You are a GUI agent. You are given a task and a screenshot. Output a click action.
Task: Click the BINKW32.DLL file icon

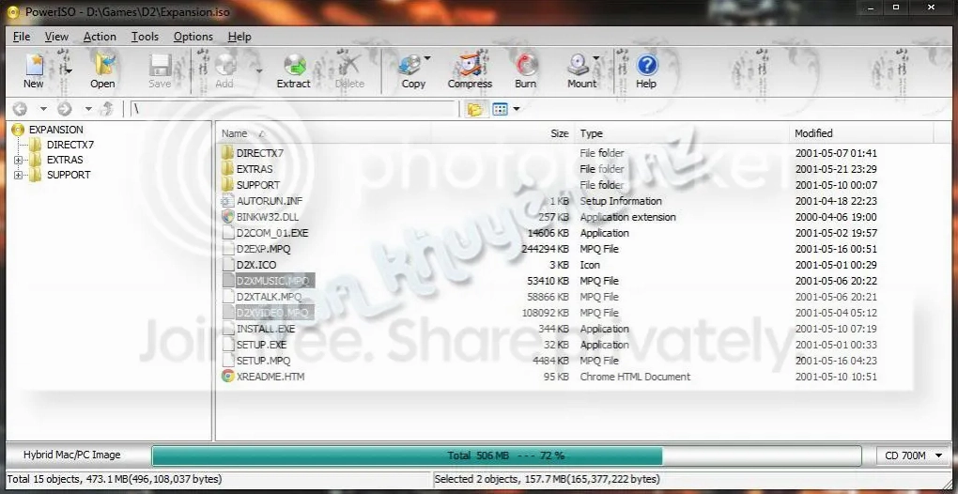(x=227, y=217)
